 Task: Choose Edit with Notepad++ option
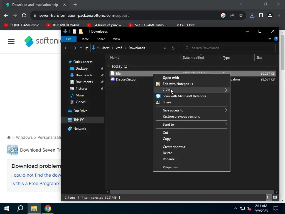point(192,84)
